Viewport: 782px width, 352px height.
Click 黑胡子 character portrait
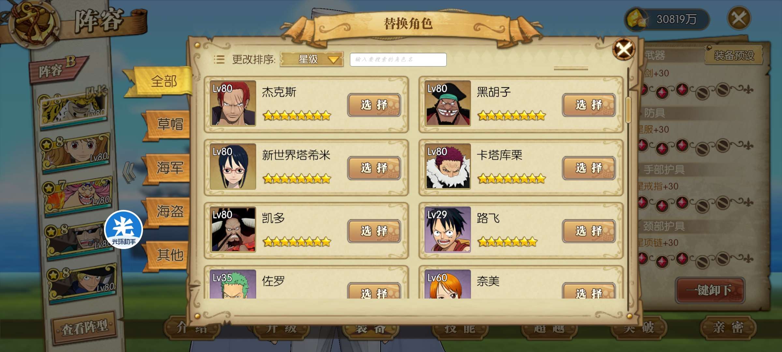[x=448, y=103]
